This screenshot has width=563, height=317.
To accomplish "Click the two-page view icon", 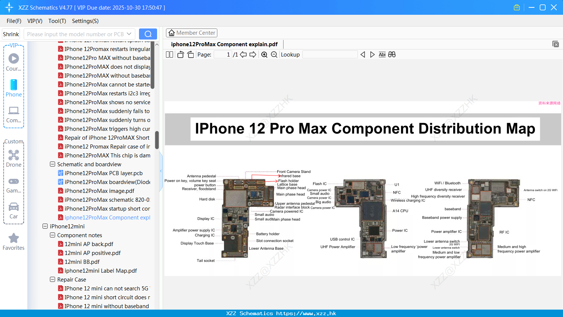I will tap(169, 55).
